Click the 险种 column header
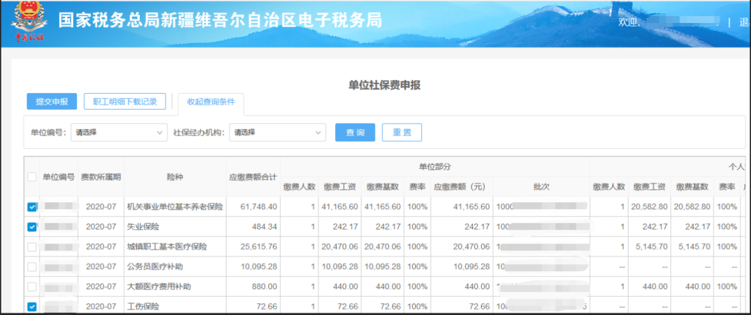This screenshot has height=315, width=751. pos(175,177)
